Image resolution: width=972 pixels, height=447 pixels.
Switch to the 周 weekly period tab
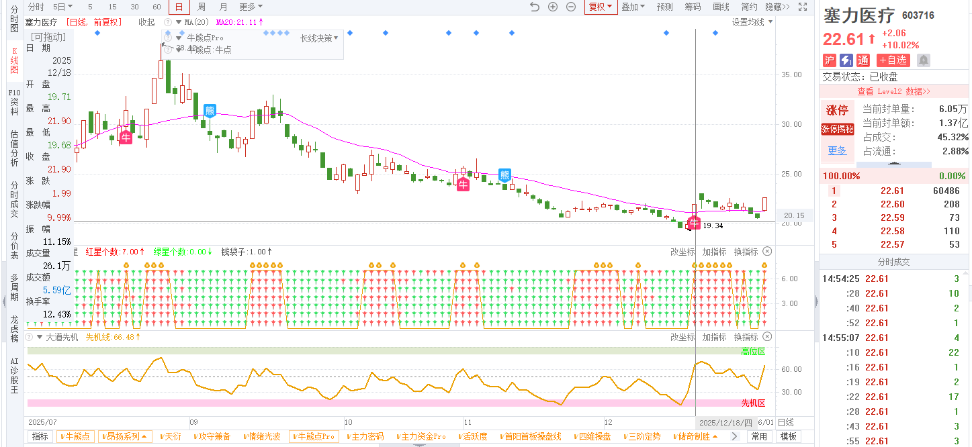point(202,7)
